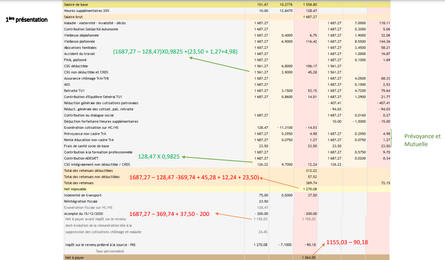Click the "Total des retenues non déductibles" row
This screenshot has height=260, width=445.
pyautogui.click(x=92, y=176)
